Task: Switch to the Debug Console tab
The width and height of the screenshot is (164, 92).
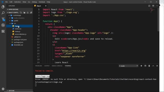Action: (57, 66)
